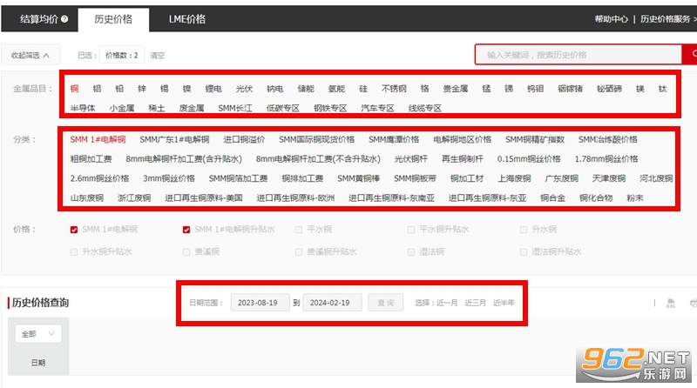Choose classification SMM国际铜现货价格
This screenshot has width=697, height=388.
tap(316, 139)
